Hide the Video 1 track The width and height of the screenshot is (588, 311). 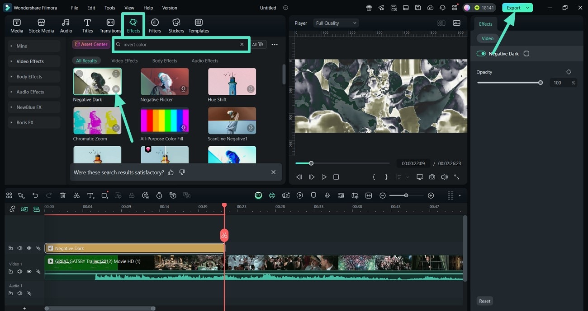[29, 271]
